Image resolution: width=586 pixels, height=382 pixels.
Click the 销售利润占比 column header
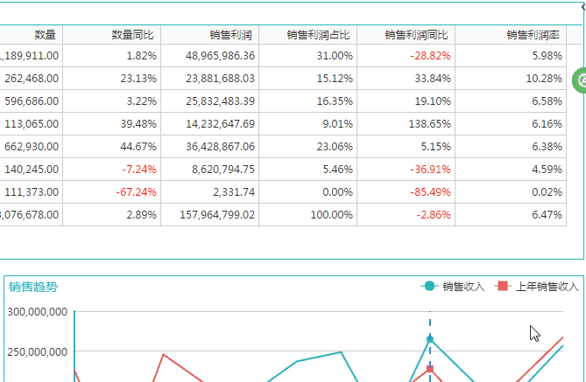tap(319, 35)
